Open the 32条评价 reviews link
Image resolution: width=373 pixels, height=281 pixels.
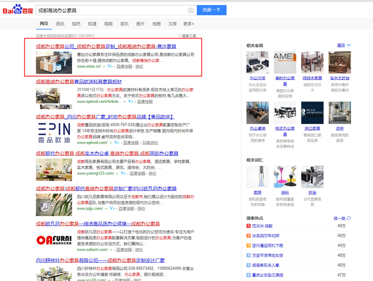pos(150,143)
